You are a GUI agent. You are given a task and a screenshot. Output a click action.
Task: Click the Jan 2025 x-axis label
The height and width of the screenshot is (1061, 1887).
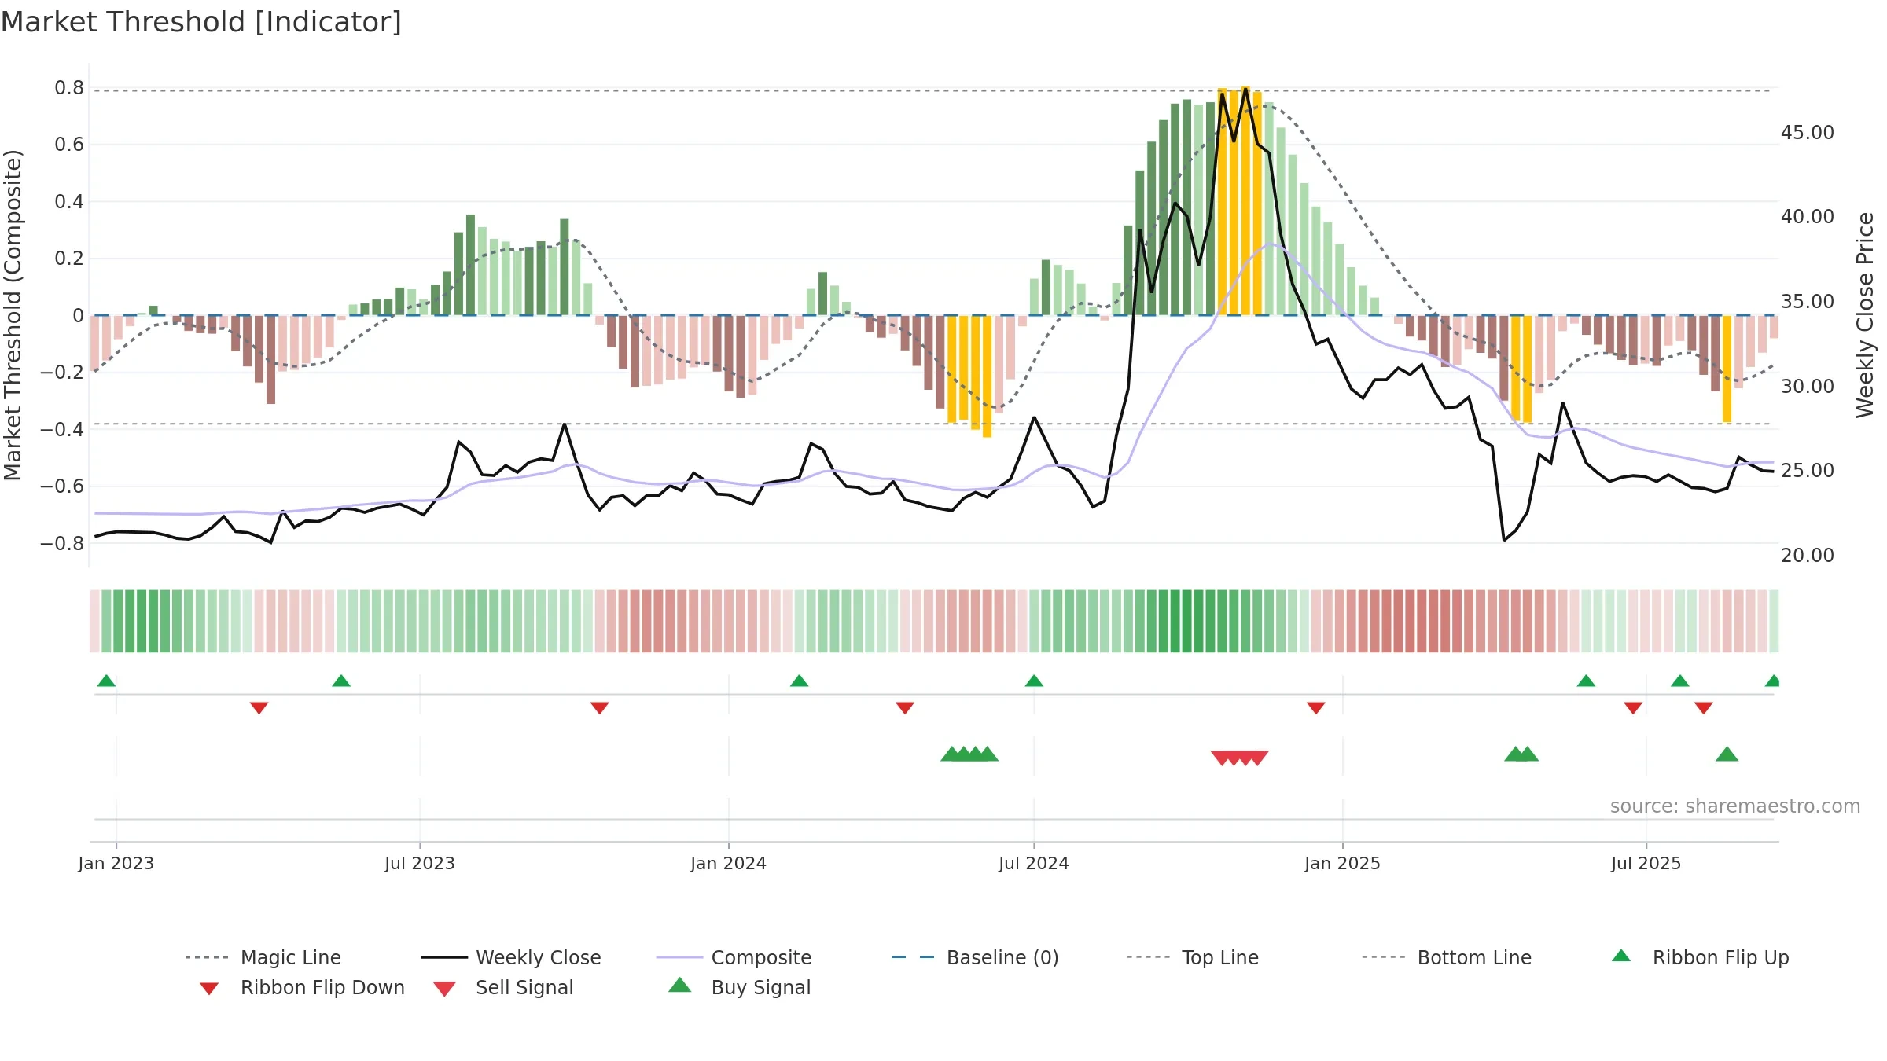(1343, 863)
